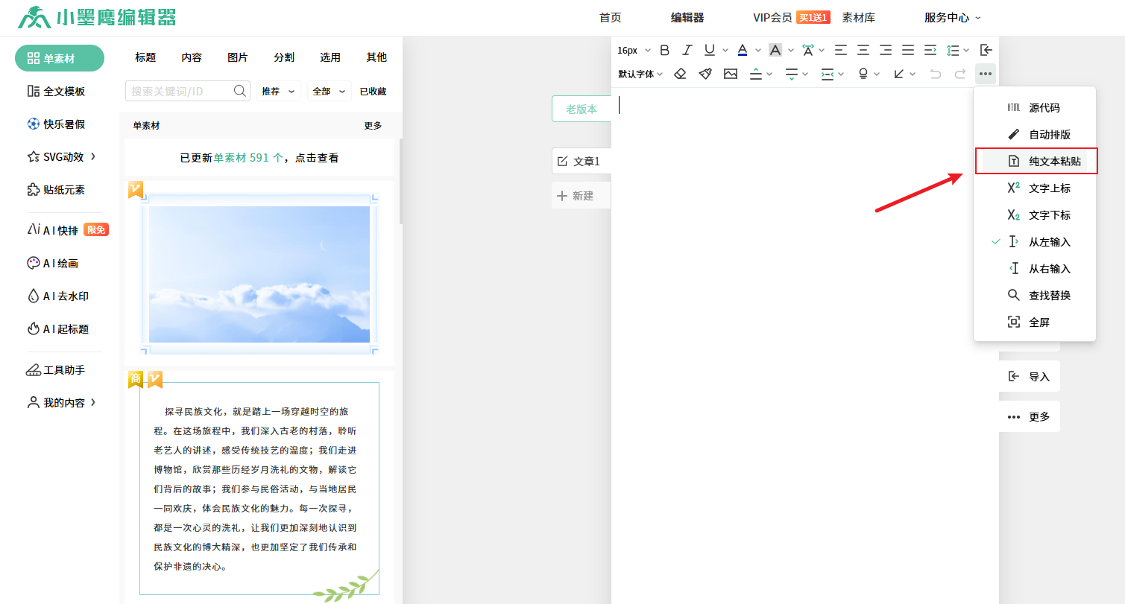Click the 导入 button
Viewport: 1125px width, 604px height.
tap(1030, 377)
